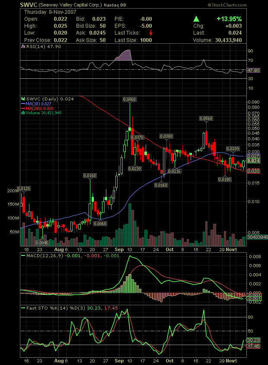Click the 0.0860 peak price label
This screenshot has height=365, width=268.
point(130,100)
